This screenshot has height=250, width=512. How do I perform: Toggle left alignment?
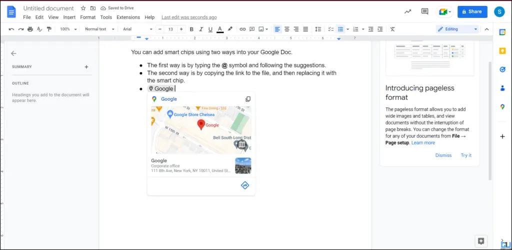coord(277,29)
